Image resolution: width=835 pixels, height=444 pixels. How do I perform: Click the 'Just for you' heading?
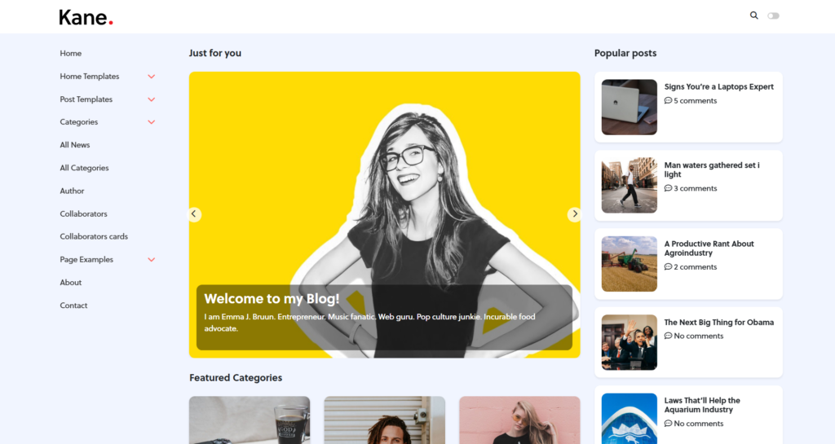click(215, 53)
